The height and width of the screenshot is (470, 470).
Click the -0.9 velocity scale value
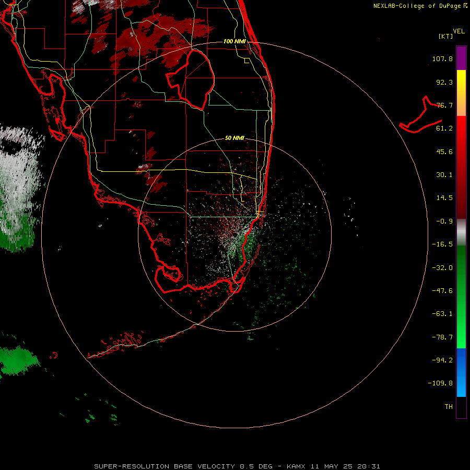(444, 221)
